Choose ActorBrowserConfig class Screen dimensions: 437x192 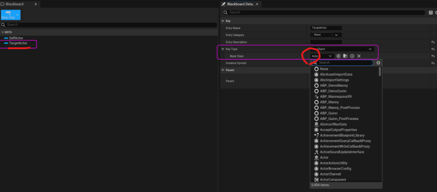[x=336, y=169]
